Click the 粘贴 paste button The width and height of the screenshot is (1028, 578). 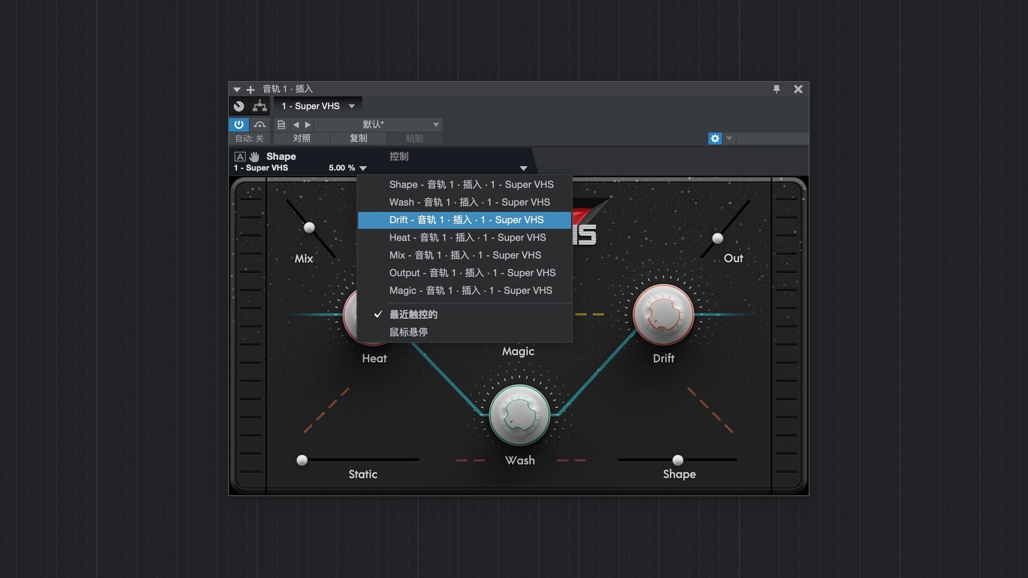tap(414, 139)
